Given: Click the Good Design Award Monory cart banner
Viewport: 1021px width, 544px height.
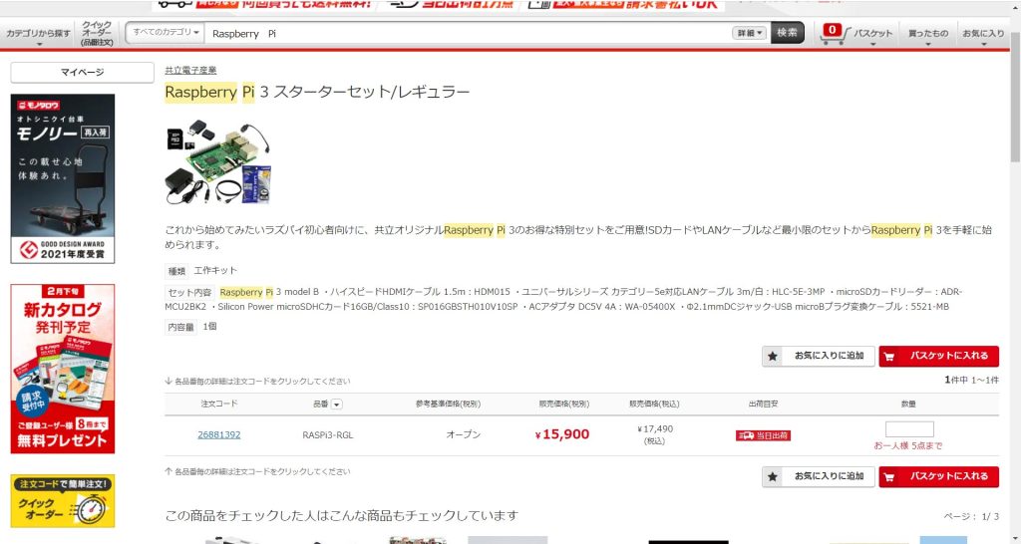Looking at the screenshot, I should pyautogui.click(x=62, y=178).
